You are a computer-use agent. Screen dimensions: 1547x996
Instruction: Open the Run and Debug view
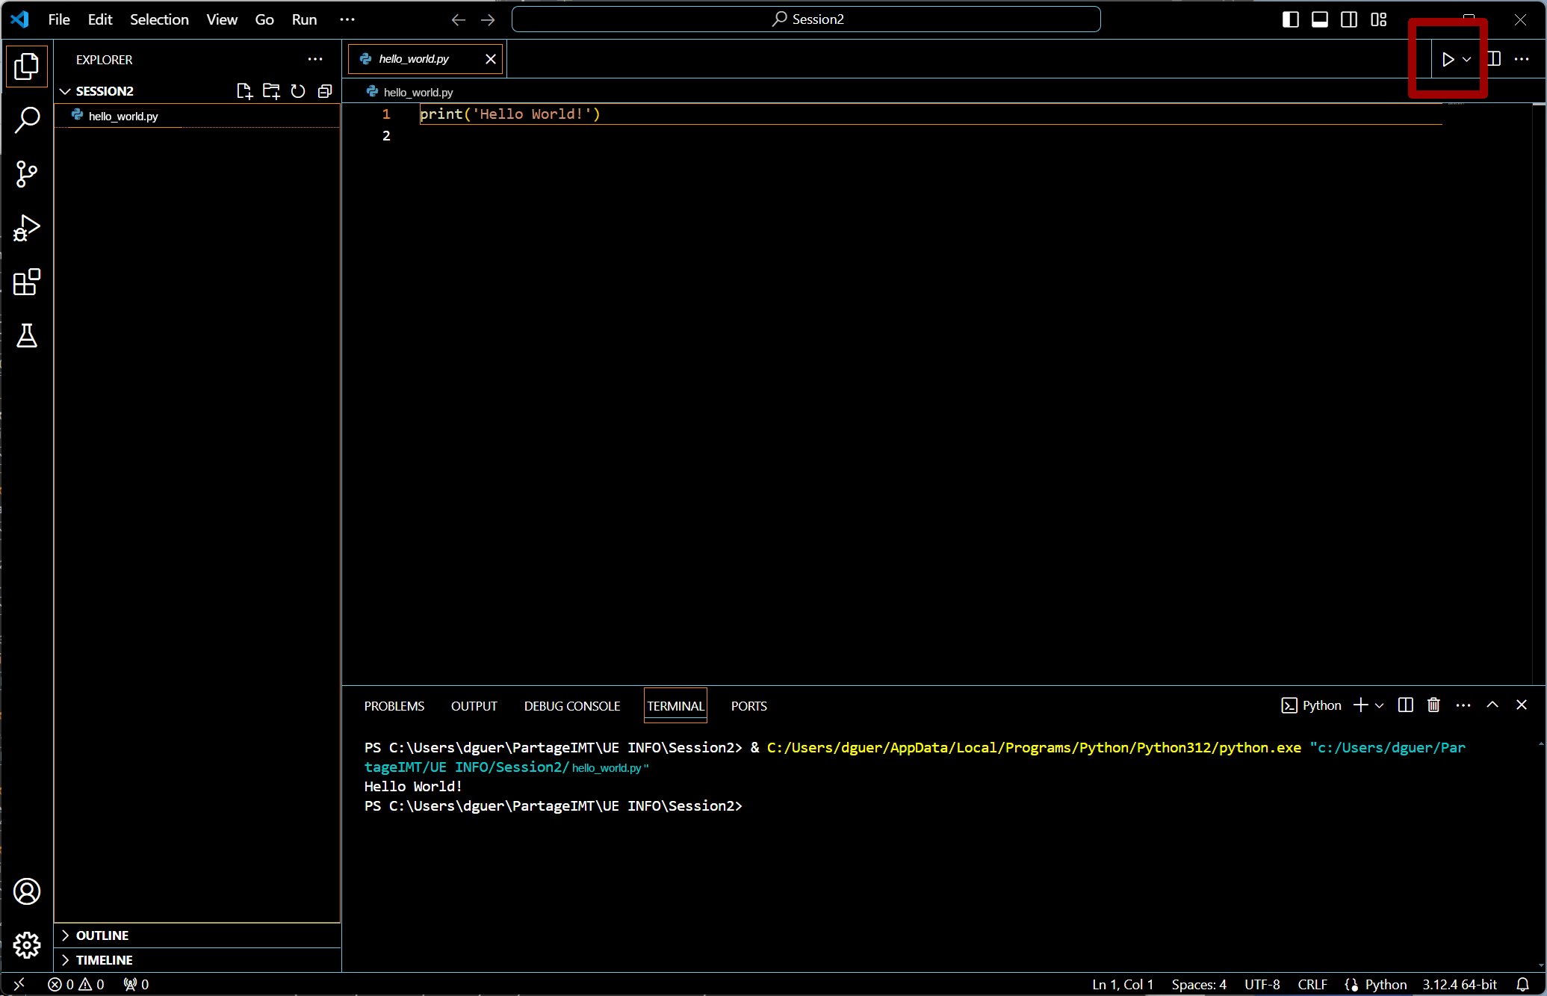(27, 228)
